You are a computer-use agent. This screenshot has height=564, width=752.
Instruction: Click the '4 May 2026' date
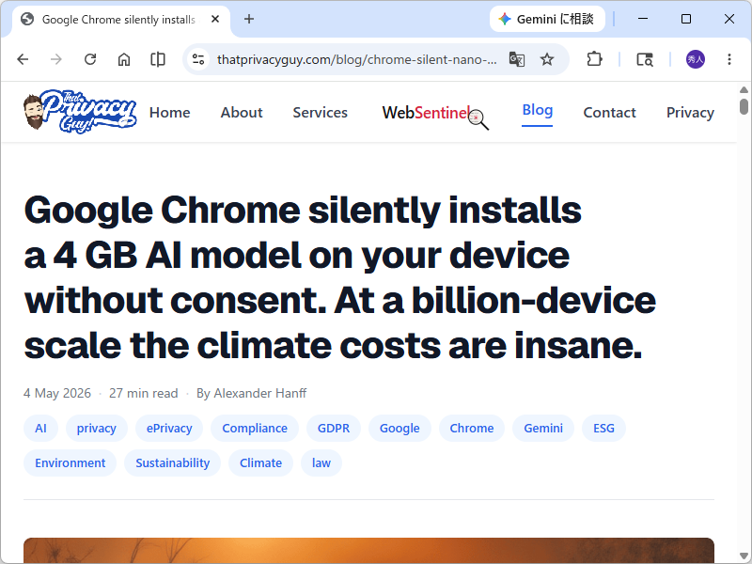(x=57, y=393)
